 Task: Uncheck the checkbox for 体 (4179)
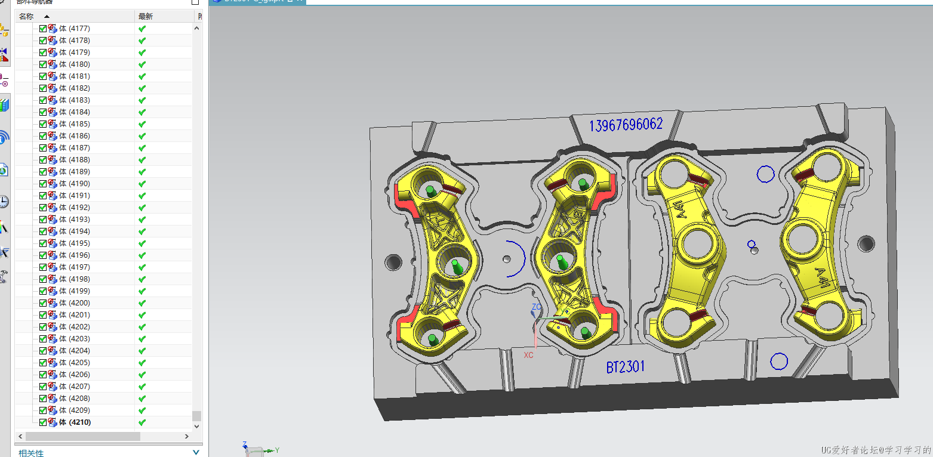point(43,53)
